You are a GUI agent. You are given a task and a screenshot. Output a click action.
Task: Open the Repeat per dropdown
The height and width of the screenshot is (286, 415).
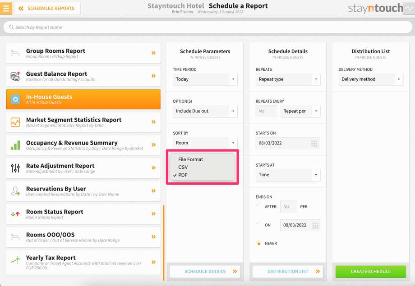tap(300, 111)
